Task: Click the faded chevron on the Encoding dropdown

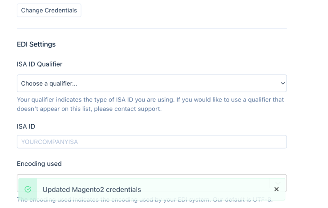Action: 278,183
